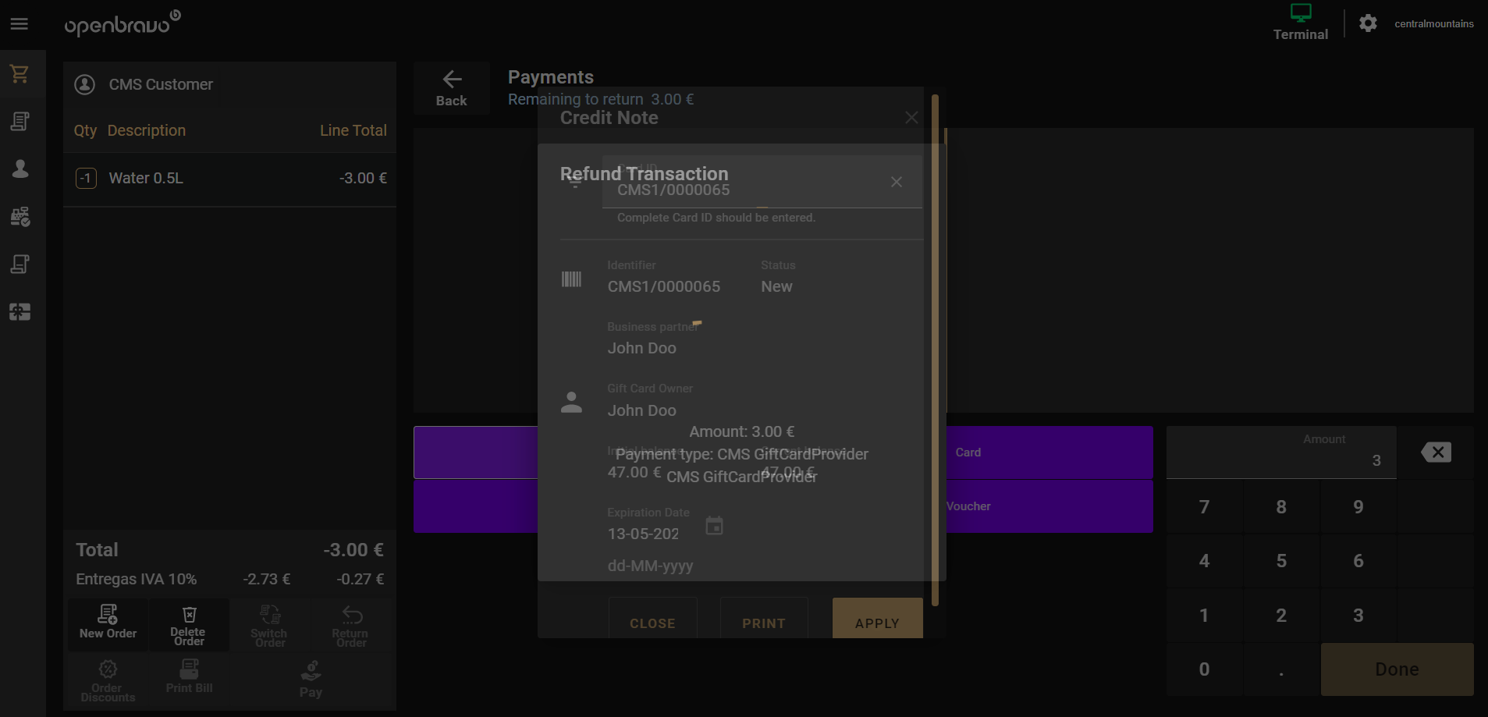The width and height of the screenshot is (1488, 717).
Task: Click the Credit Note dialog scrollbar
Action: coord(935,350)
